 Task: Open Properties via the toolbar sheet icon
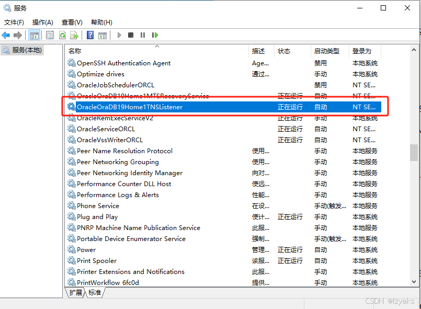tap(50, 35)
